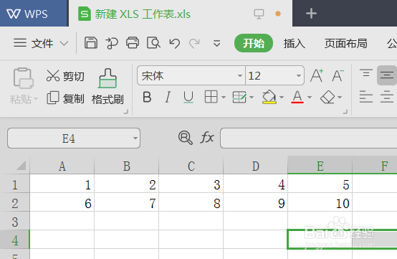Viewport: 397px width, 259px height.
Task: Click the Redo arrow
Action: (194, 43)
